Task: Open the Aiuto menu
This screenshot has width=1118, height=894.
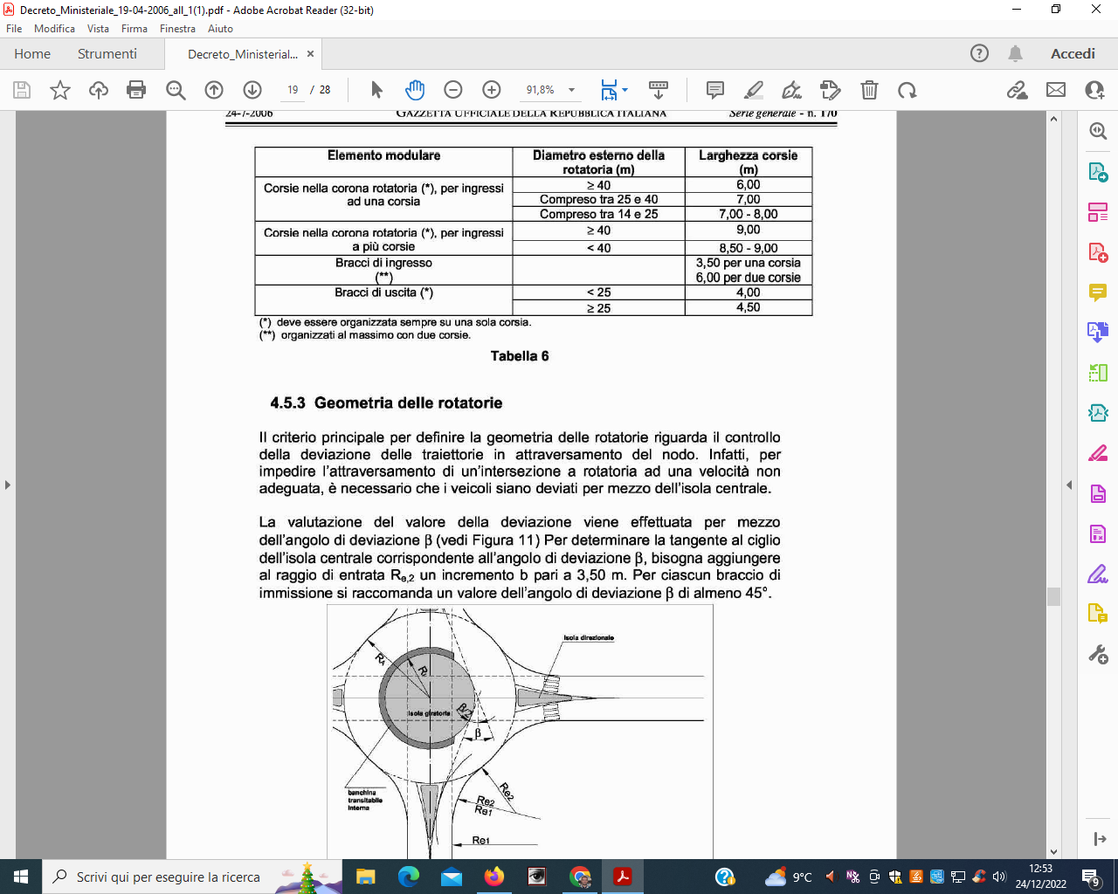Action: point(220,29)
